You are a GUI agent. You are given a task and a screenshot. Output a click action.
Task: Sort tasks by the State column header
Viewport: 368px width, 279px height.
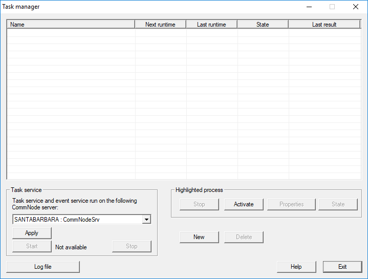tap(263, 24)
